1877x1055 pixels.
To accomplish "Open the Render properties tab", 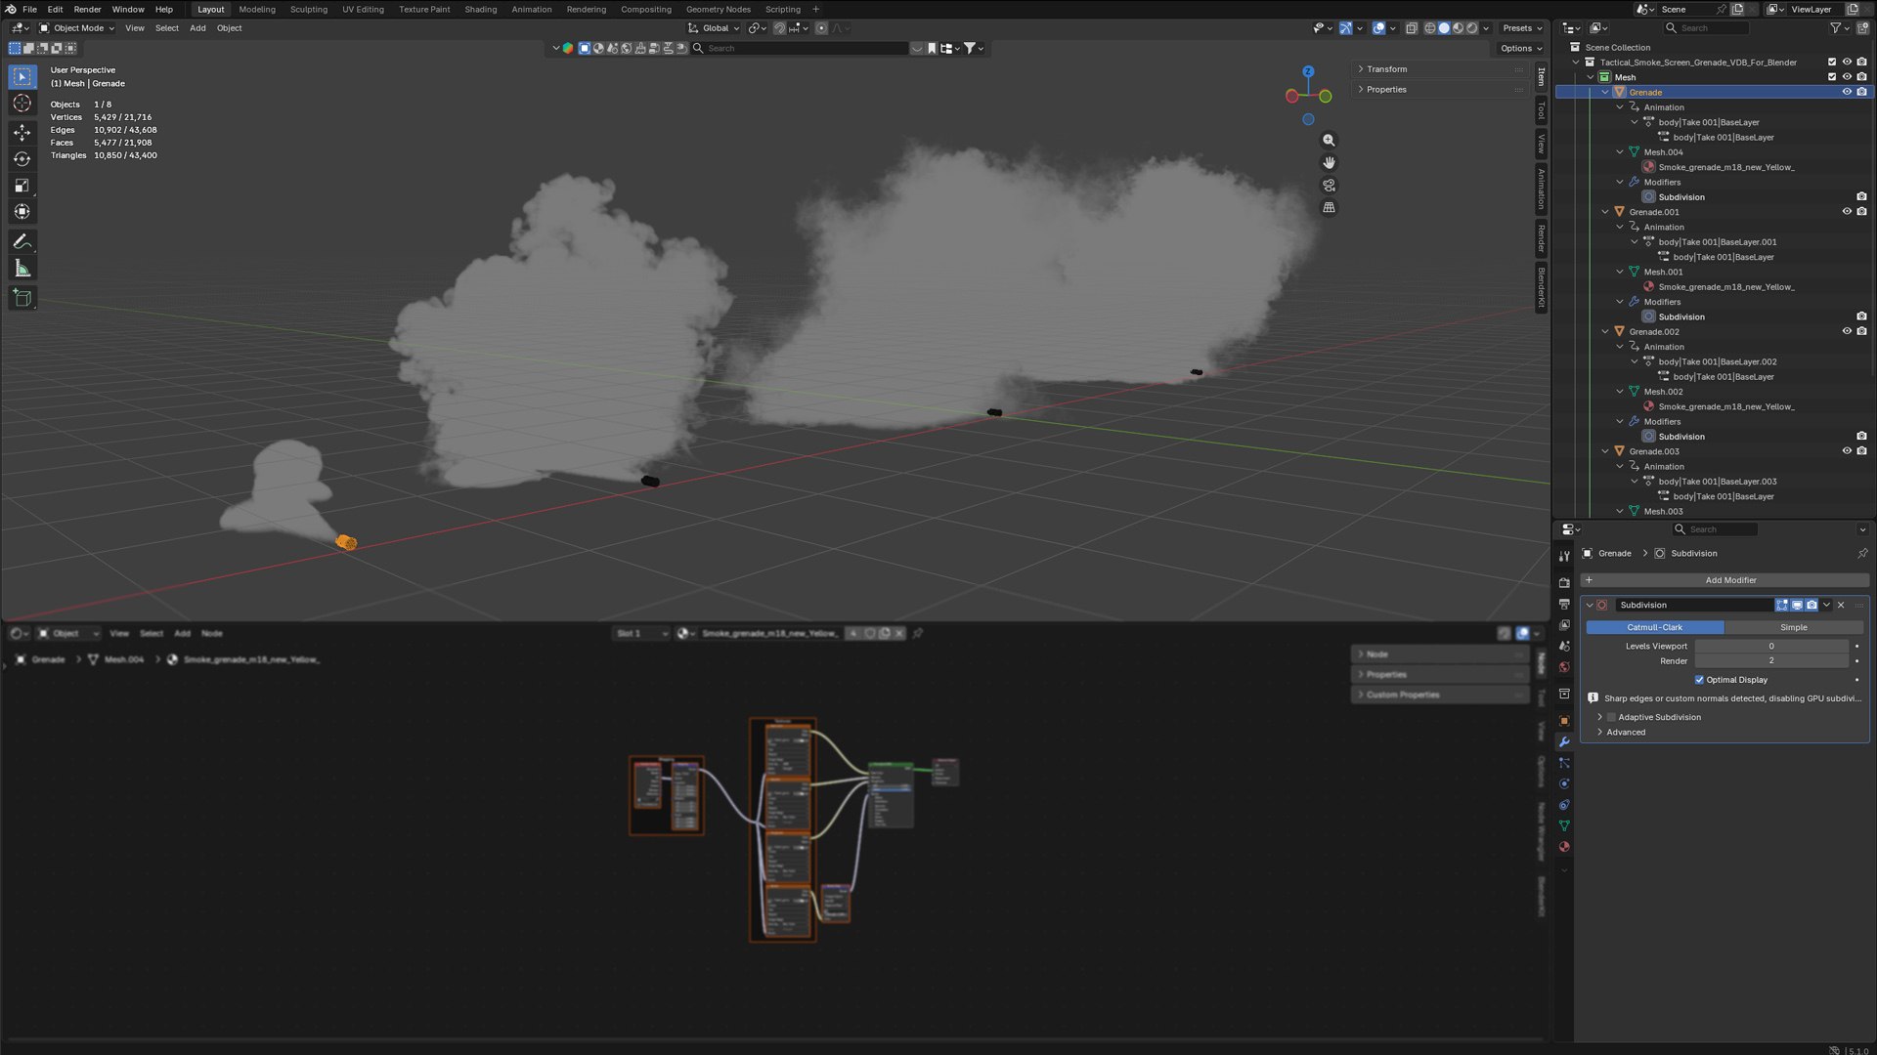I will point(1564,583).
